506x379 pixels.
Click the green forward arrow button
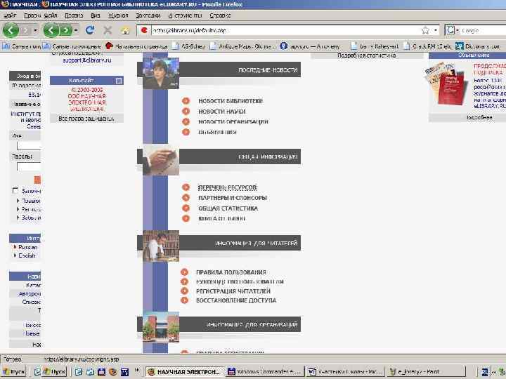[66, 30]
